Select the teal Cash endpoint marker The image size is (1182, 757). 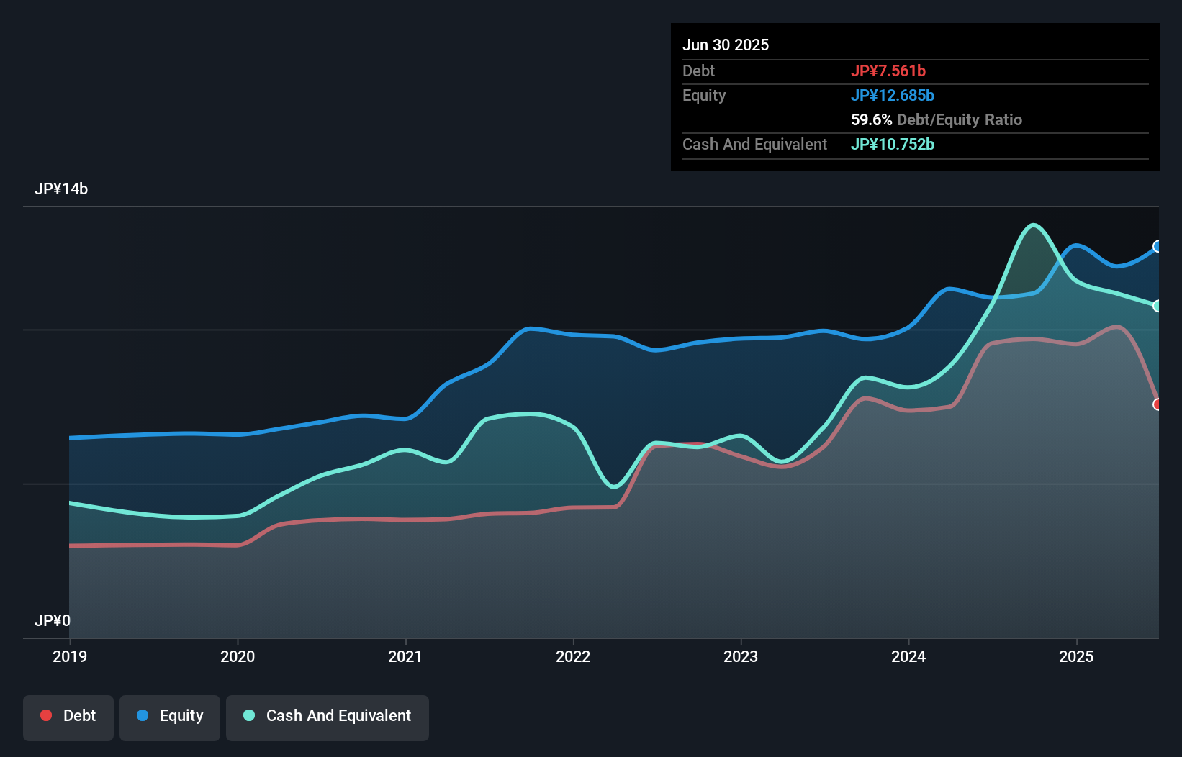pyautogui.click(x=1158, y=306)
